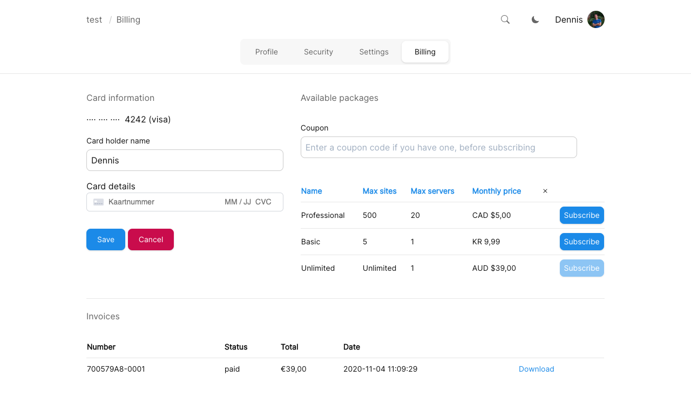Click the Kaartnummer card number field
The width and height of the screenshot is (691, 397).
point(162,202)
